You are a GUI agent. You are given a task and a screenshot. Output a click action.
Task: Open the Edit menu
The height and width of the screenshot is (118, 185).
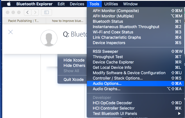(61, 4)
